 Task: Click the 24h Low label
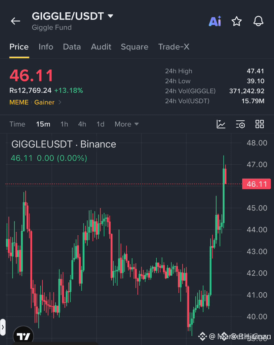(178, 81)
